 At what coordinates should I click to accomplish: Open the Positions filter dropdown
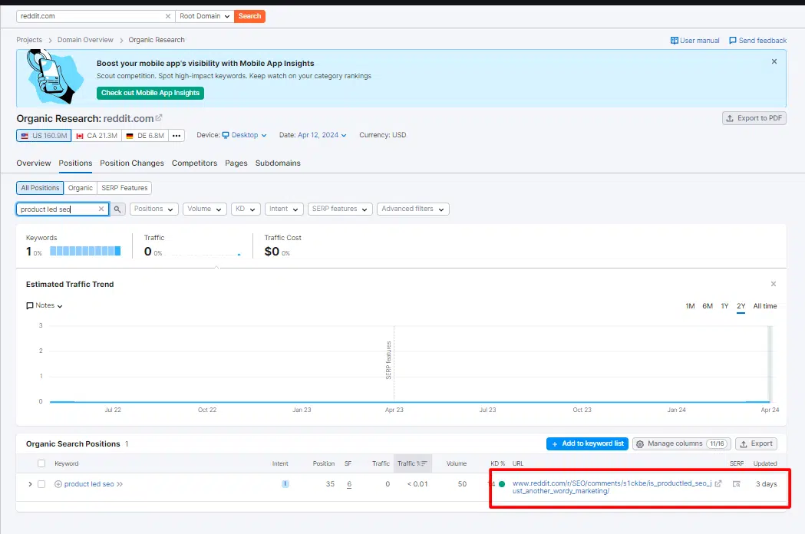(154, 209)
